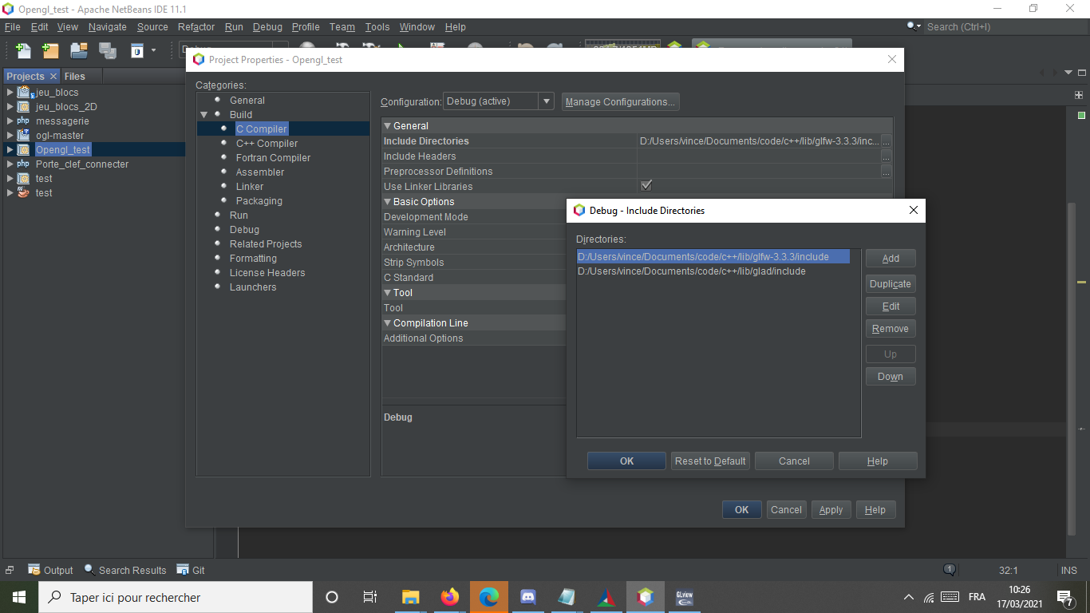Select the glad/include directory entry
This screenshot has height=613, width=1090.
click(692, 271)
